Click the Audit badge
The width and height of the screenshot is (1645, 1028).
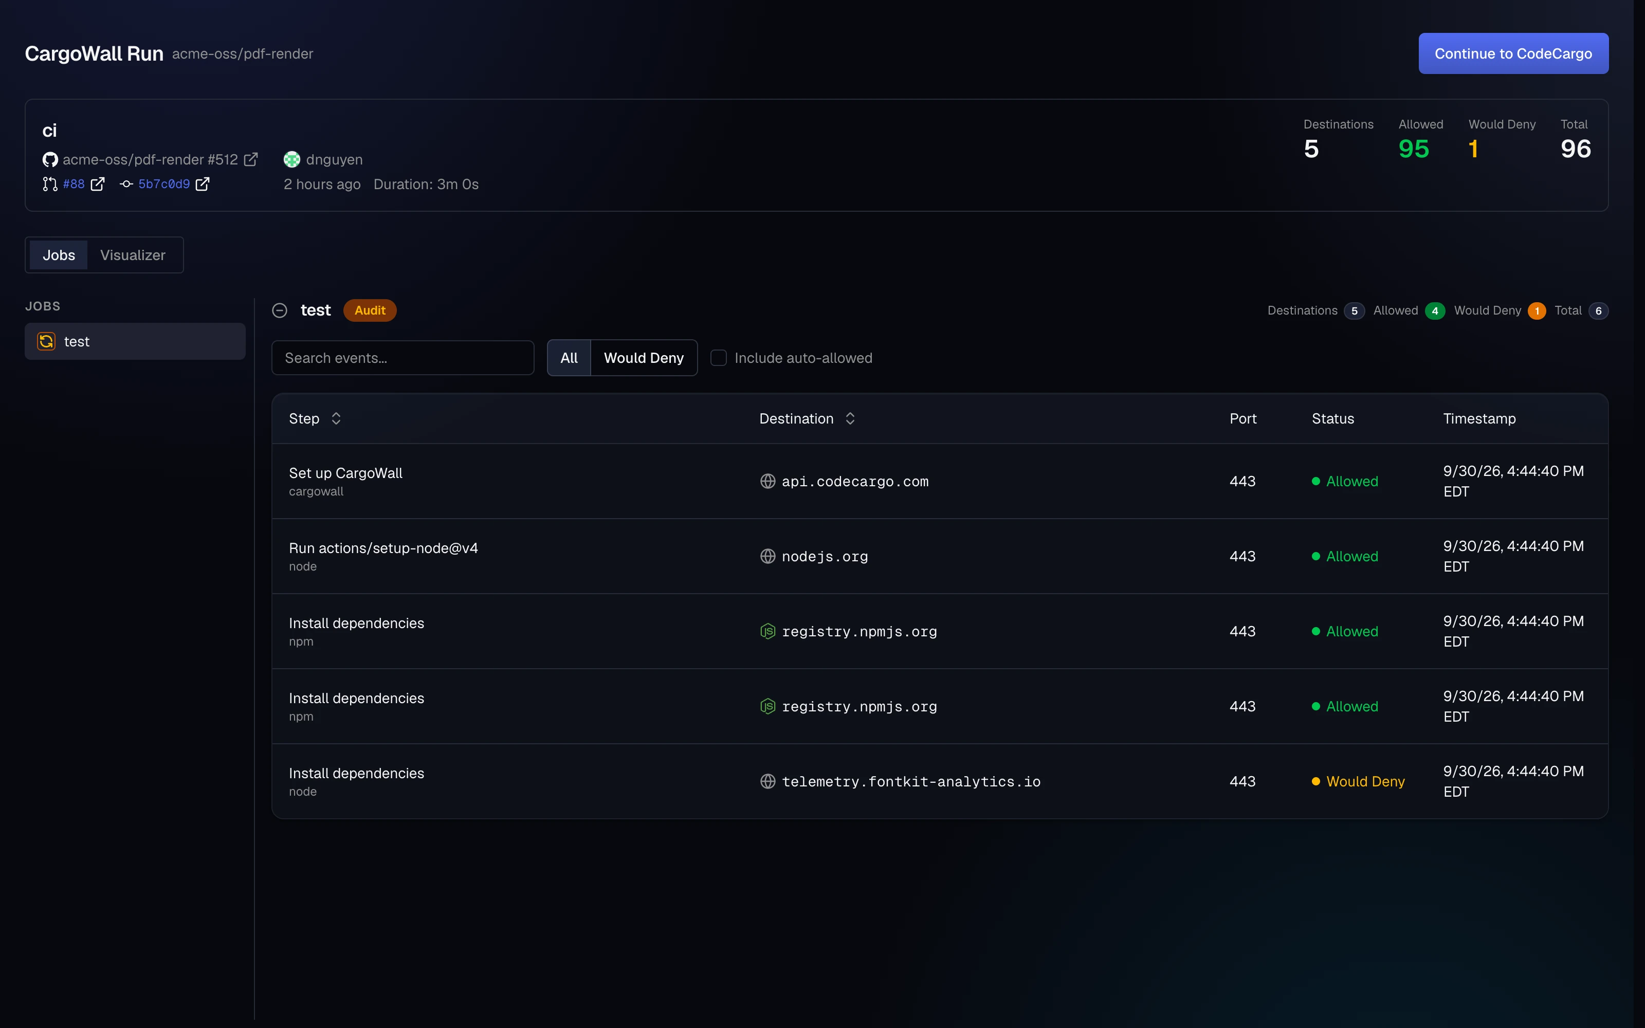pyautogui.click(x=370, y=310)
